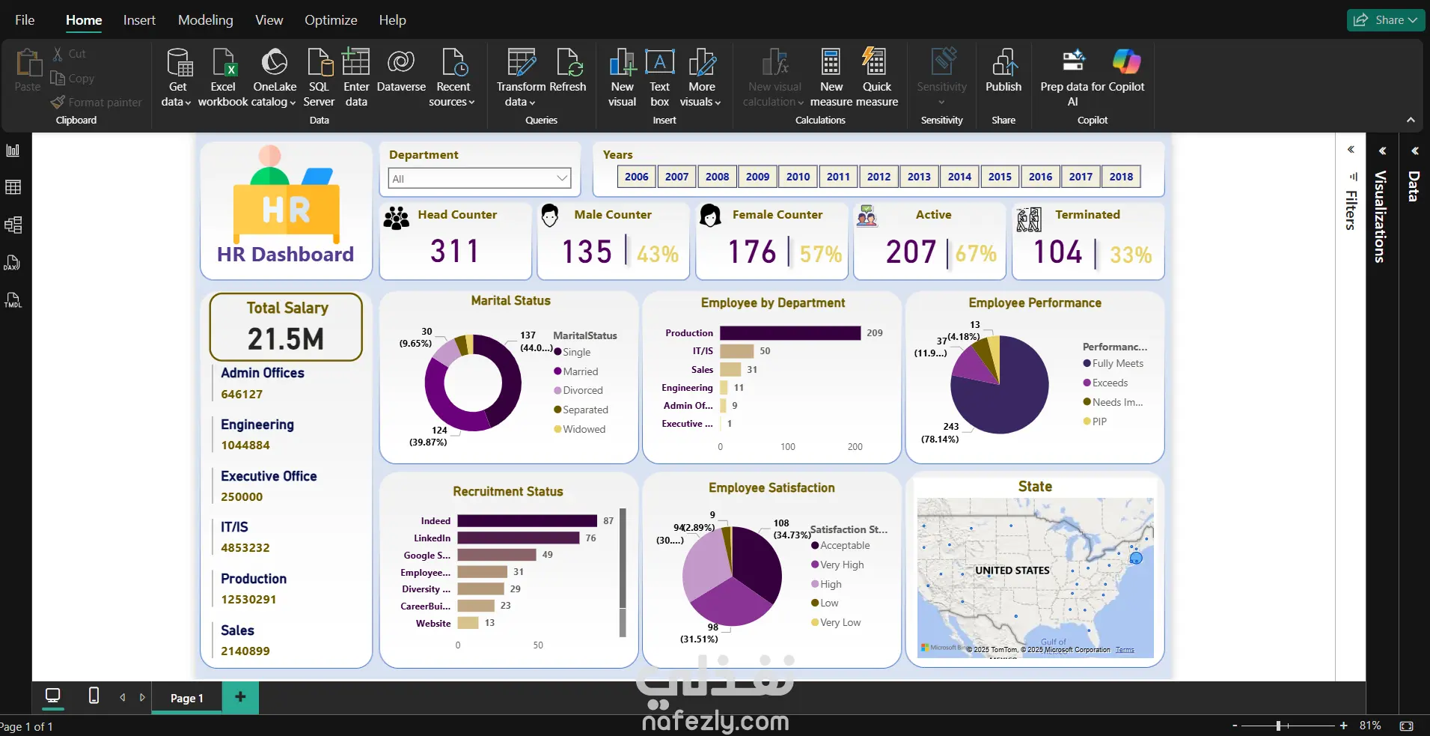Select year 2012 in Years slicer

tap(879, 177)
